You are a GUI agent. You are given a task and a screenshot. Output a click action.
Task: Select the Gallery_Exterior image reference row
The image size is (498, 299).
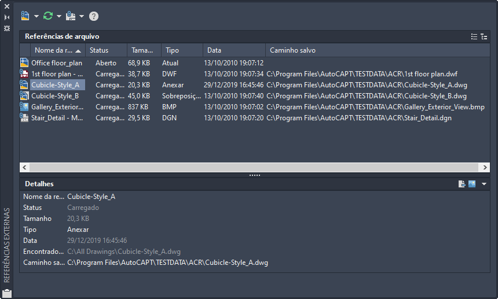pos(56,107)
